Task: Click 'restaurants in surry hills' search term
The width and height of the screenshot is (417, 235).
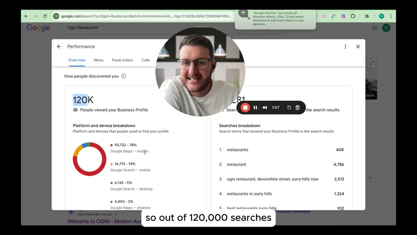Action: pyautogui.click(x=249, y=194)
